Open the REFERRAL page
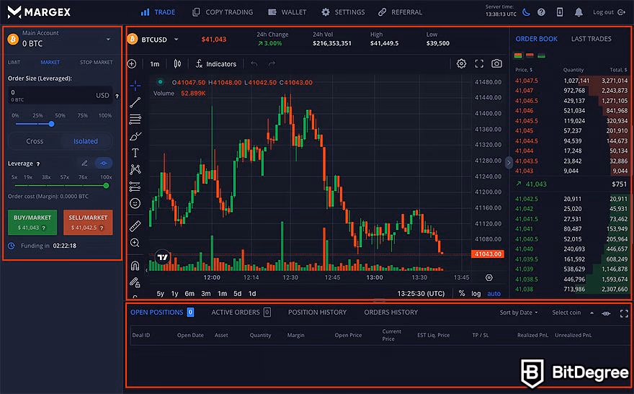Viewport: 634px width, 394px height. [x=401, y=12]
